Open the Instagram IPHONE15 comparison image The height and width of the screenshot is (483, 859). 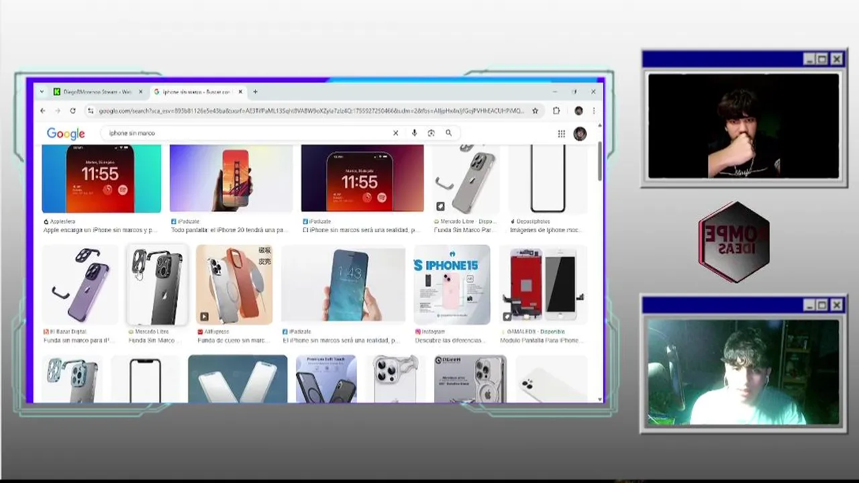coord(452,284)
